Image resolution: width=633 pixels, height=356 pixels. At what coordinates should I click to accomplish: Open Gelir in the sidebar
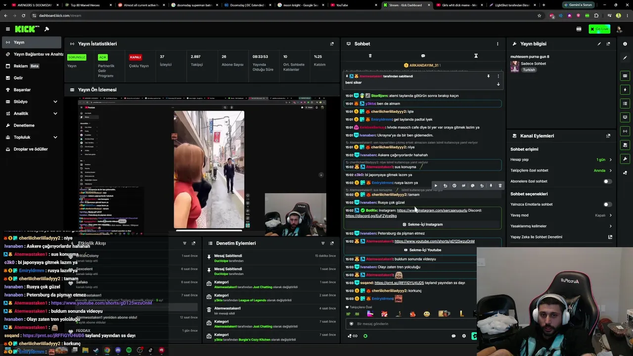pos(31,78)
